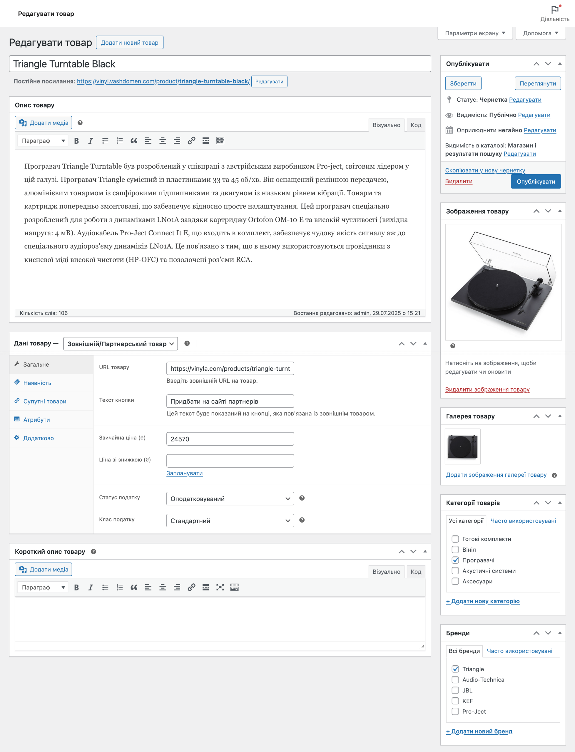Collapse the Зображення товару panel triangle

click(560, 211)
